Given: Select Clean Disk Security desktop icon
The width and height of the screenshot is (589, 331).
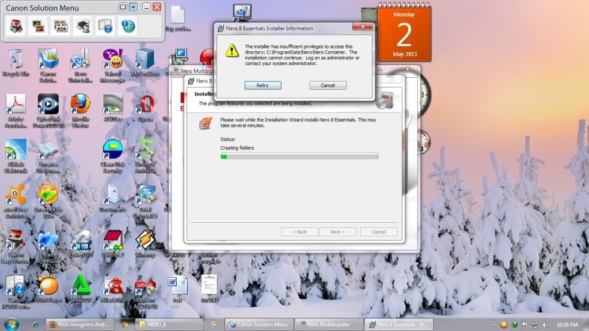Looking at the screenshot, I should [113, 157].
